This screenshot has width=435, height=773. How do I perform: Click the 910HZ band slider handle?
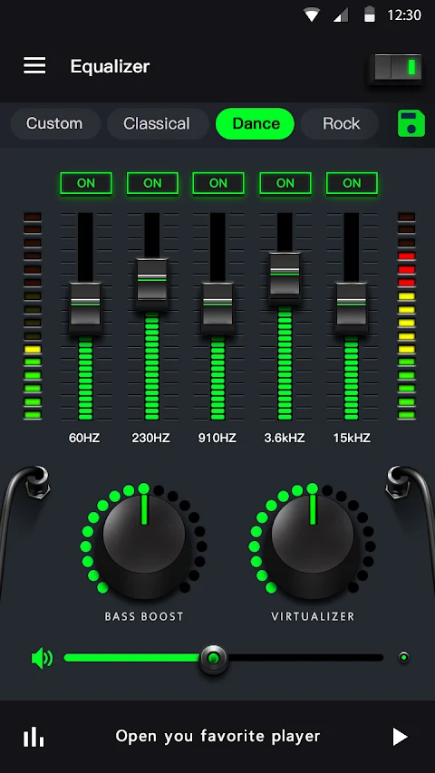pos(217,307)
